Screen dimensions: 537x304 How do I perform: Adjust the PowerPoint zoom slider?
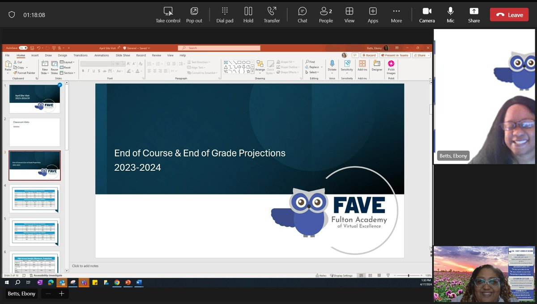point(408,275)
